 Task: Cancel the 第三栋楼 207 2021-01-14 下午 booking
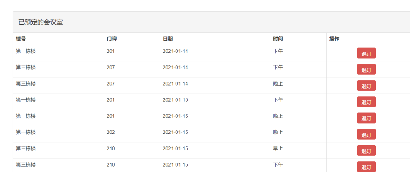coord(366,69)
